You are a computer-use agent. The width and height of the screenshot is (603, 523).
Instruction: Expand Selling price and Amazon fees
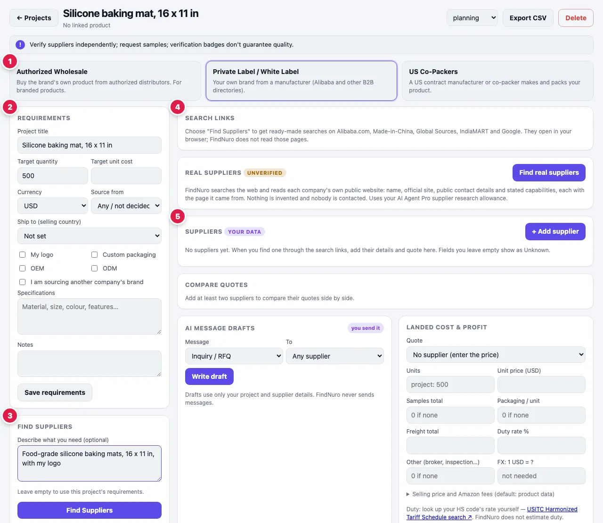click(x=481, y=494)
